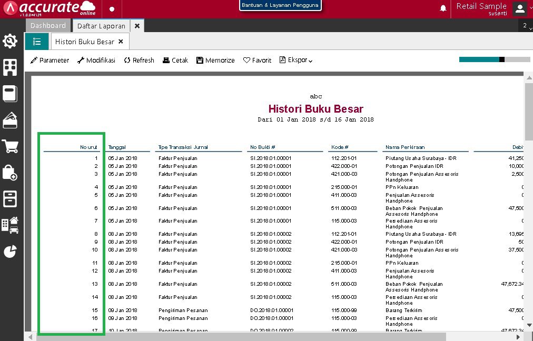Open the book/journal icon in the sidebar

click(11, 94)
